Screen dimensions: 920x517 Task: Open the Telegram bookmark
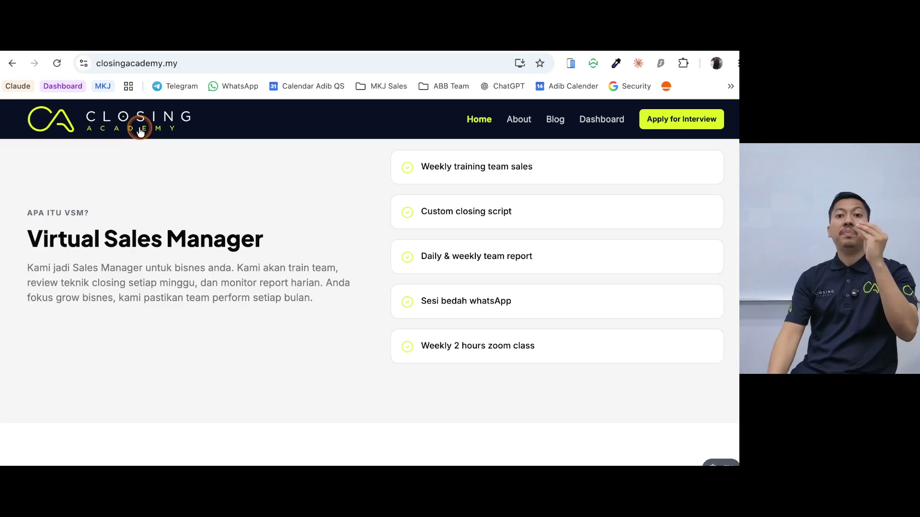tap(175, 86)
